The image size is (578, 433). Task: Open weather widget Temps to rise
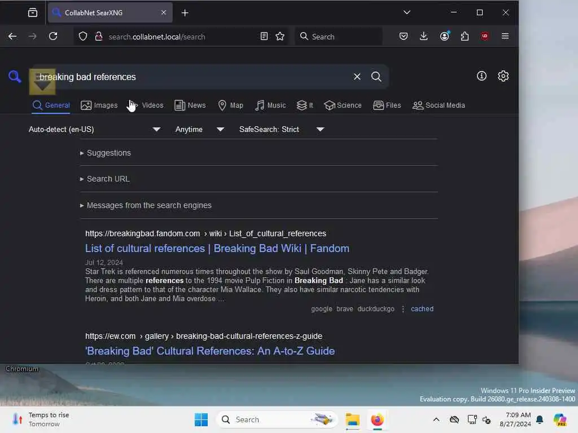(x=41, y=419)
